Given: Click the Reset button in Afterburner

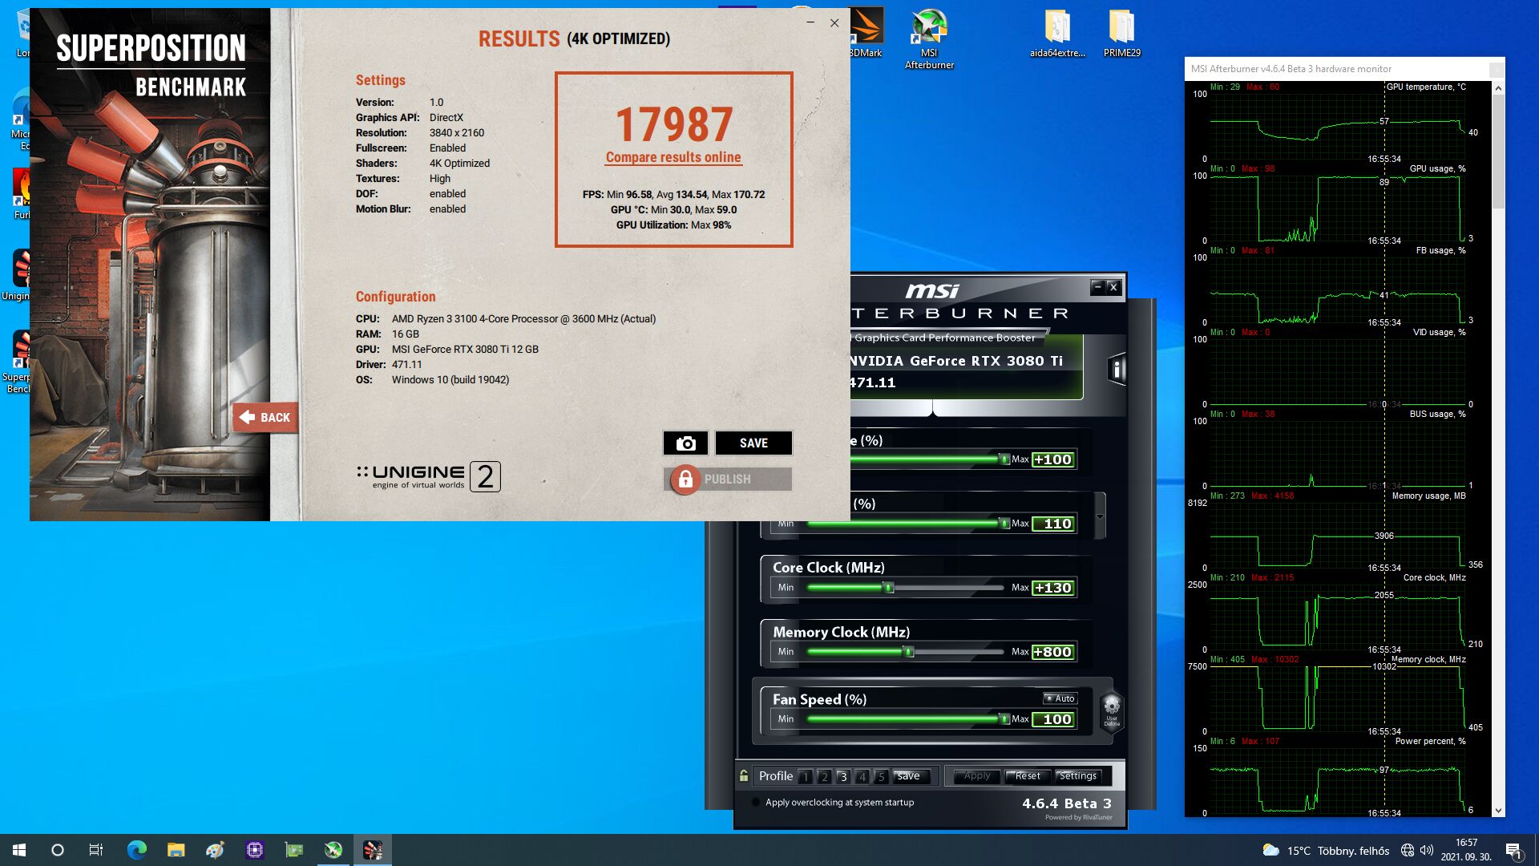Looking at the screenshot, I should pyautogui.click(x=1027, y=775).
